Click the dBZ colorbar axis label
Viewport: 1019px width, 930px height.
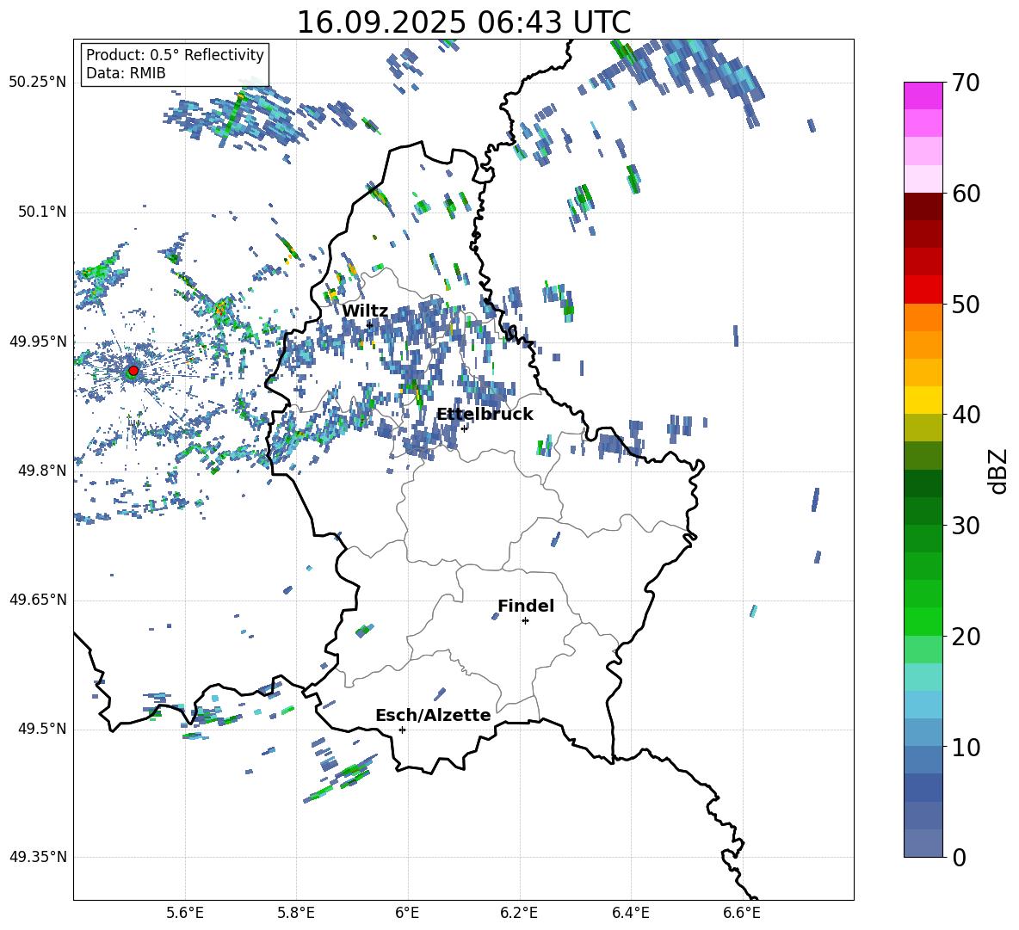click(999, 471)
